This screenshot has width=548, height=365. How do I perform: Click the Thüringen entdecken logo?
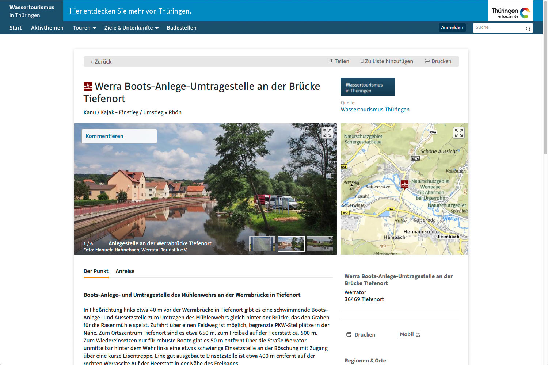coord(510,11)
